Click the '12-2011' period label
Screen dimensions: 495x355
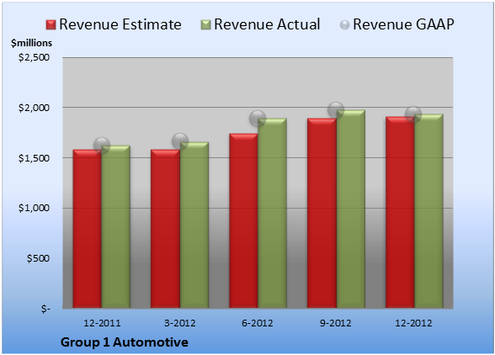[x=102, y=323]
